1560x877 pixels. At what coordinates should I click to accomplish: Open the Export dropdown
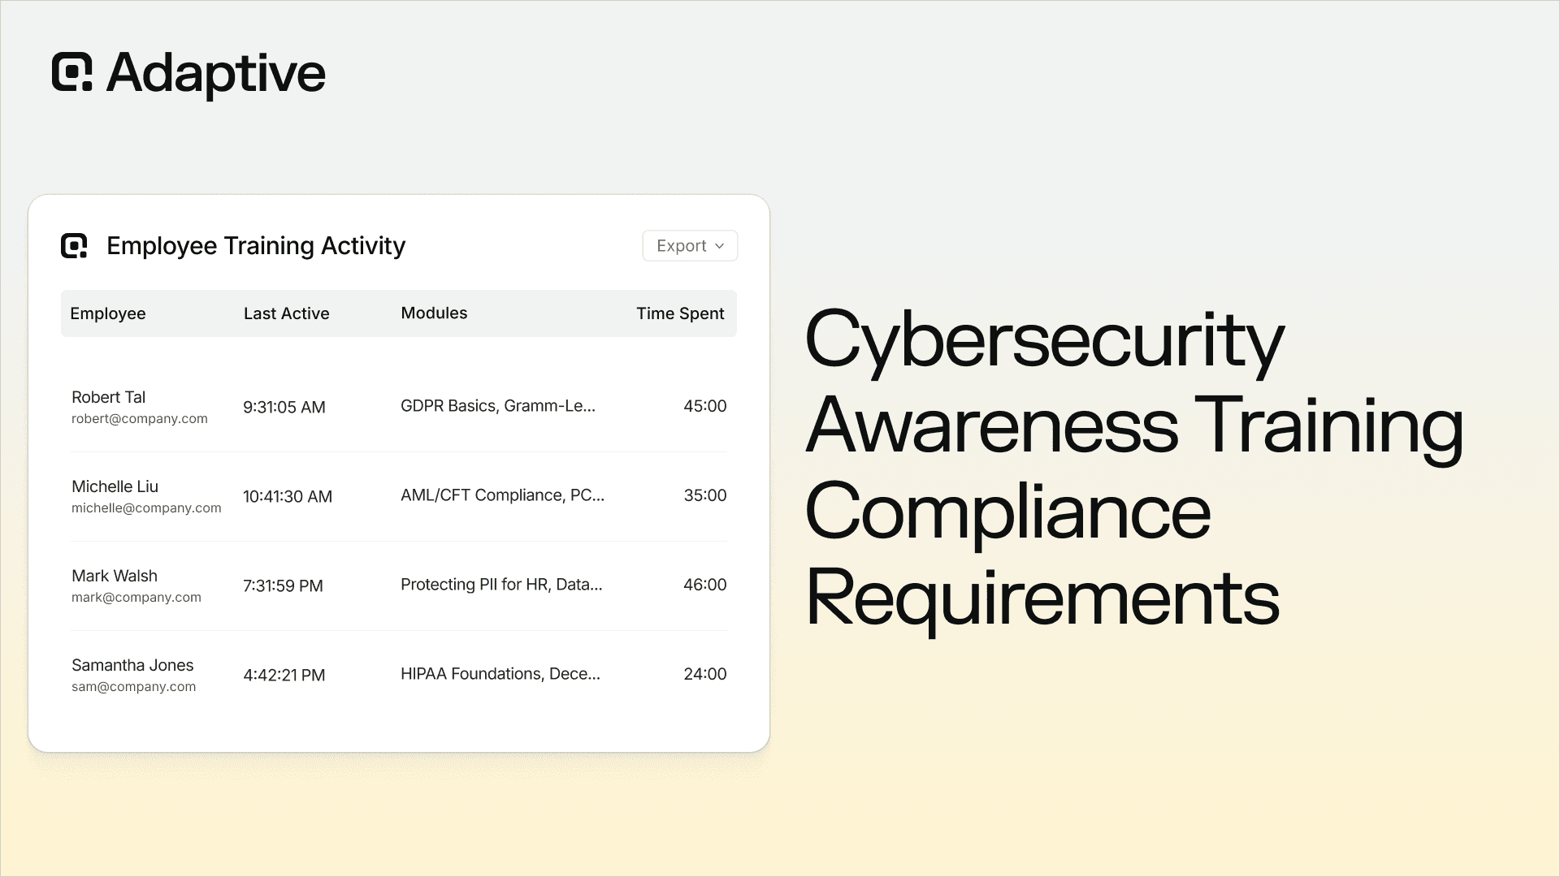pos(690,246)
